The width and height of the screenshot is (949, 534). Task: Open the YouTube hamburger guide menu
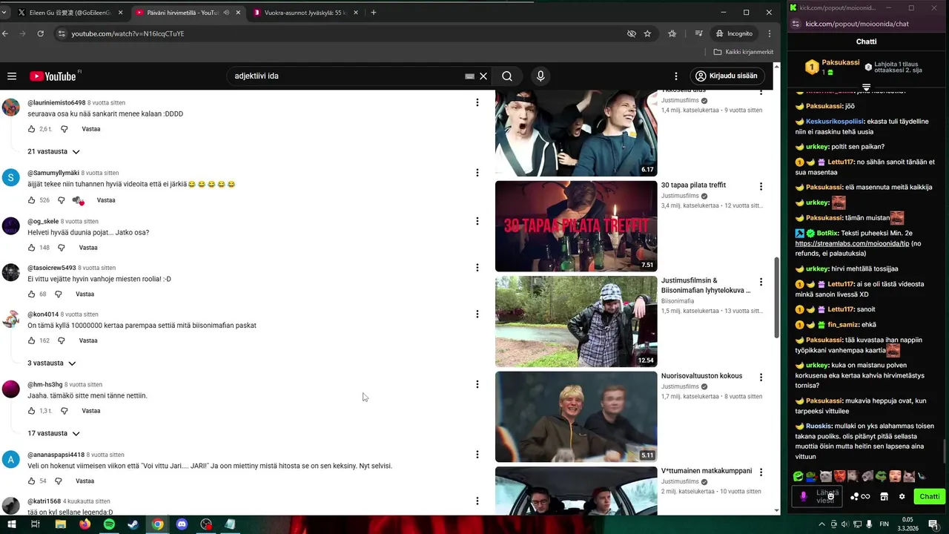click(12, 76)
